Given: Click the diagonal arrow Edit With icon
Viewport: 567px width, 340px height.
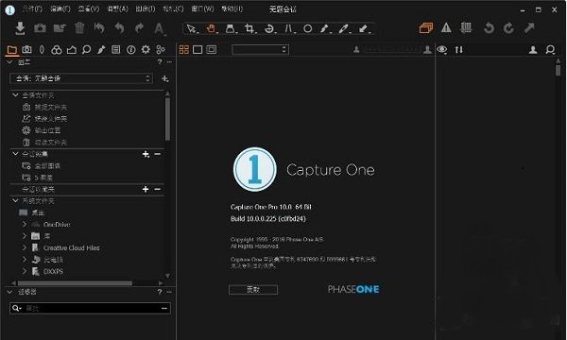Looking at the screenshot, I should click(x=529, y=27).
